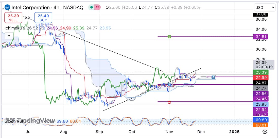This screenshot has height=138, width=279.
Task: Click the pink approximate-data indicator icon
Action: pyautogui.click(x=97, y=7)
